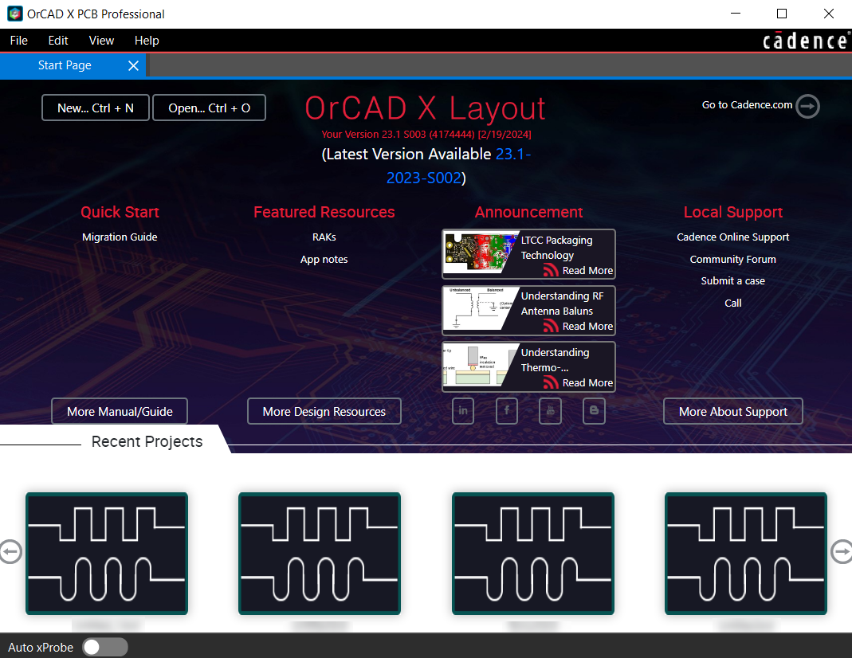Viewport: 852px width, 658px height.
Task: Click the Open... Ctrl + O button
Action: coord(209,108)
